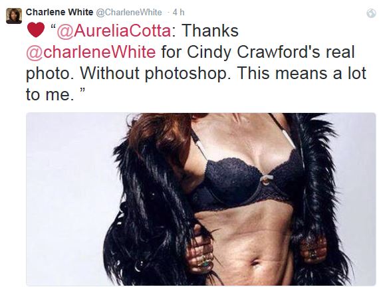The height and width of the screenshot is (291, 379).
Task: Open the @charleneWhite mention in tweet text
Action: tap(91, 52)
